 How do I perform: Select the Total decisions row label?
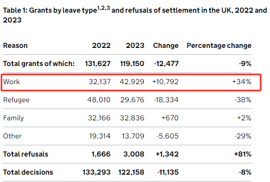click(x=28, y=172)
